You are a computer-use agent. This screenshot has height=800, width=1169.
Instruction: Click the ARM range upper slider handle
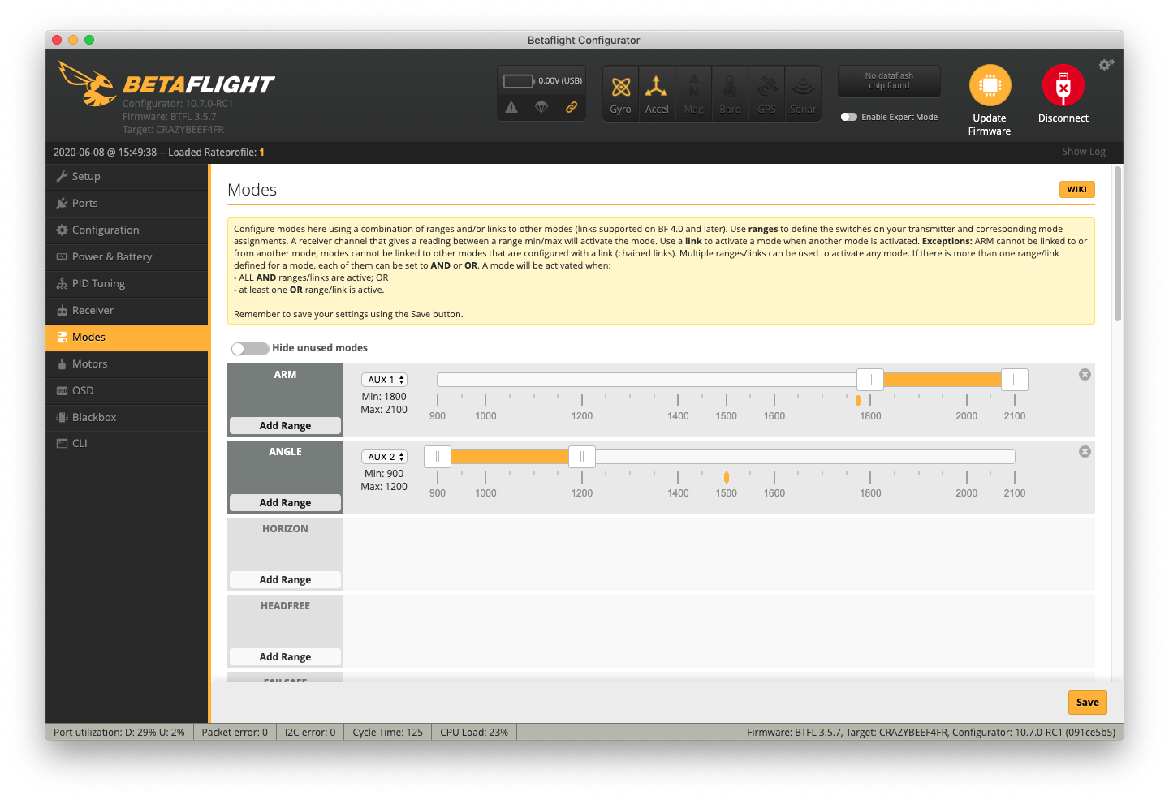tap(1015, 380)
